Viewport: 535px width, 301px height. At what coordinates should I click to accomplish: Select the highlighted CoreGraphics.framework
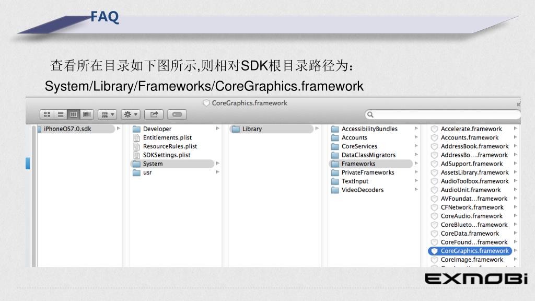[x=470, y=251]
